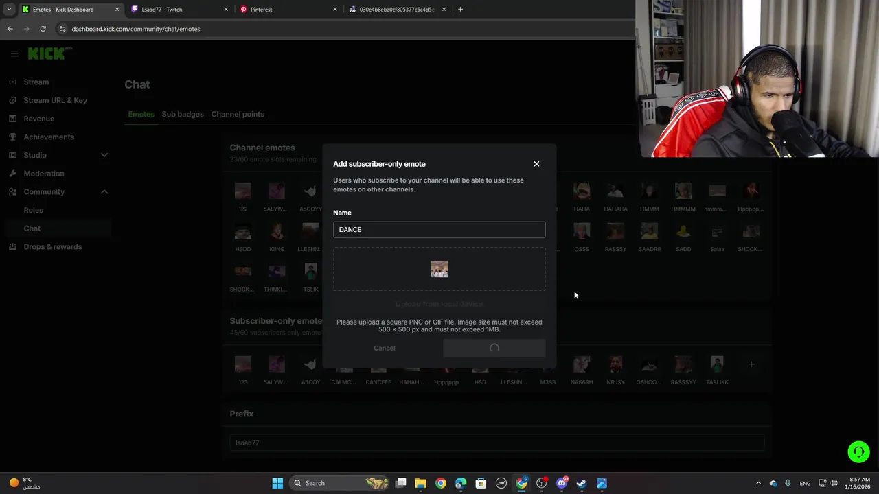Click the address bar URL

[136, 29]
